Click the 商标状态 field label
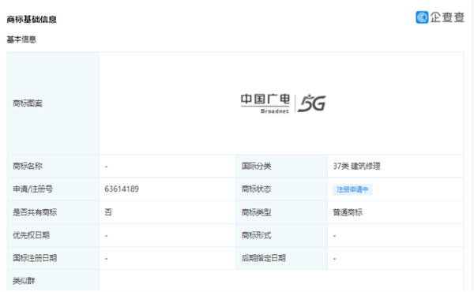The width and height of the screenshot is (474, 292). pos(256,189)
